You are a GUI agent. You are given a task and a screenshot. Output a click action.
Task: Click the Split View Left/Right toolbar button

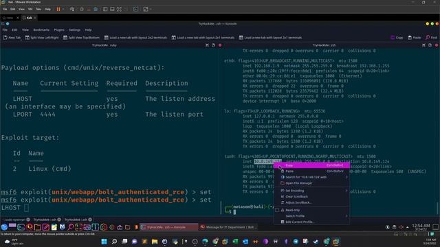(x=42, y=38)
